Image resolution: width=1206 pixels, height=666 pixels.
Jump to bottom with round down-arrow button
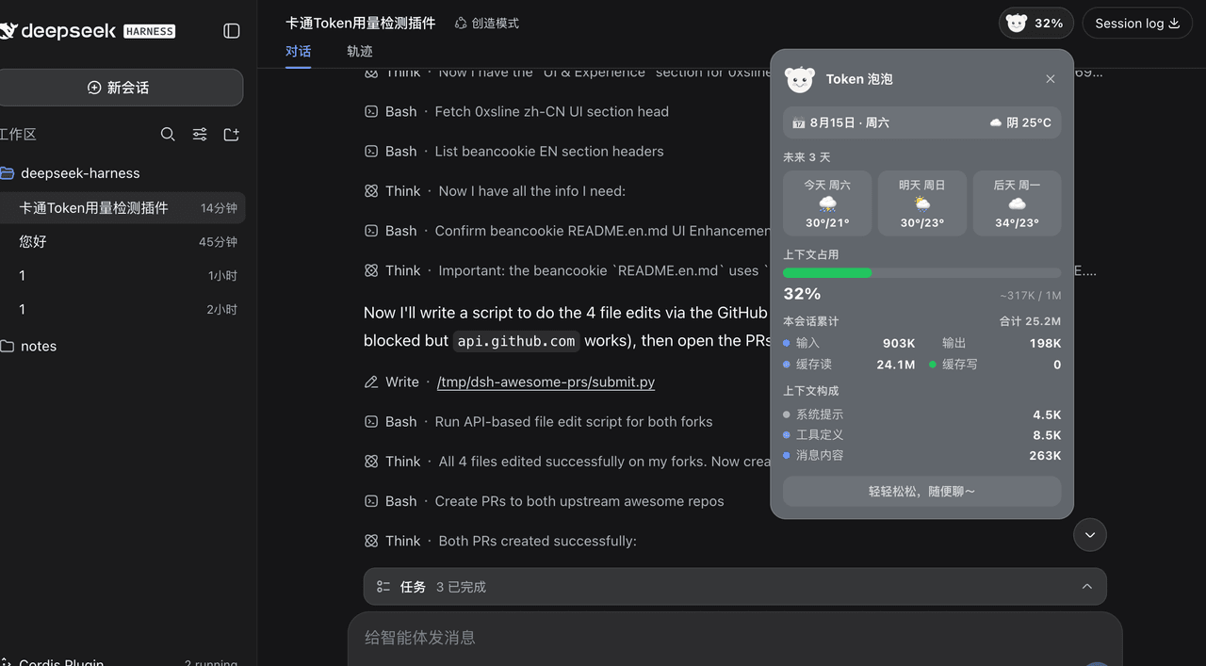pos(1090,534)
